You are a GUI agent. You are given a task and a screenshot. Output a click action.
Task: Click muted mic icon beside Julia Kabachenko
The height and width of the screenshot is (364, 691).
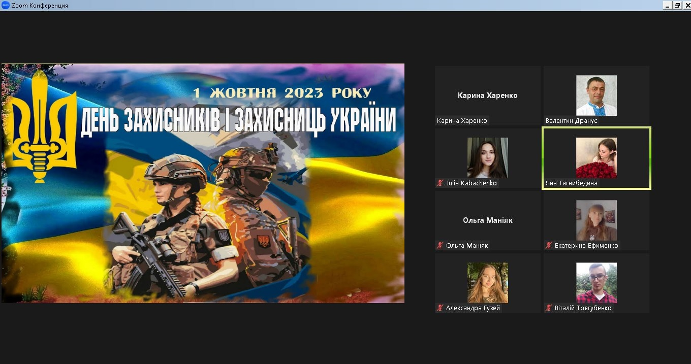440,183
